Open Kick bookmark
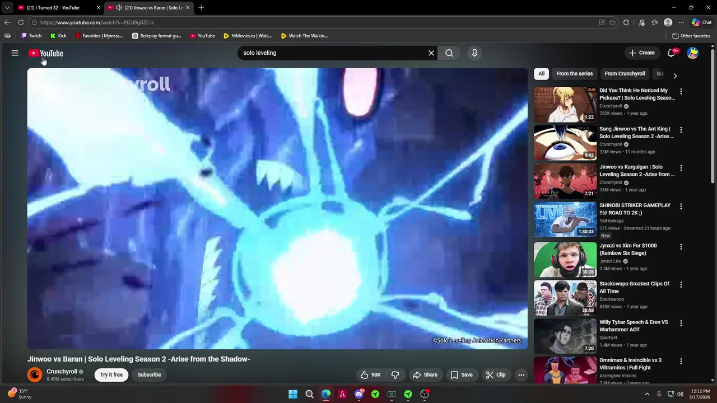 (58, 35)
